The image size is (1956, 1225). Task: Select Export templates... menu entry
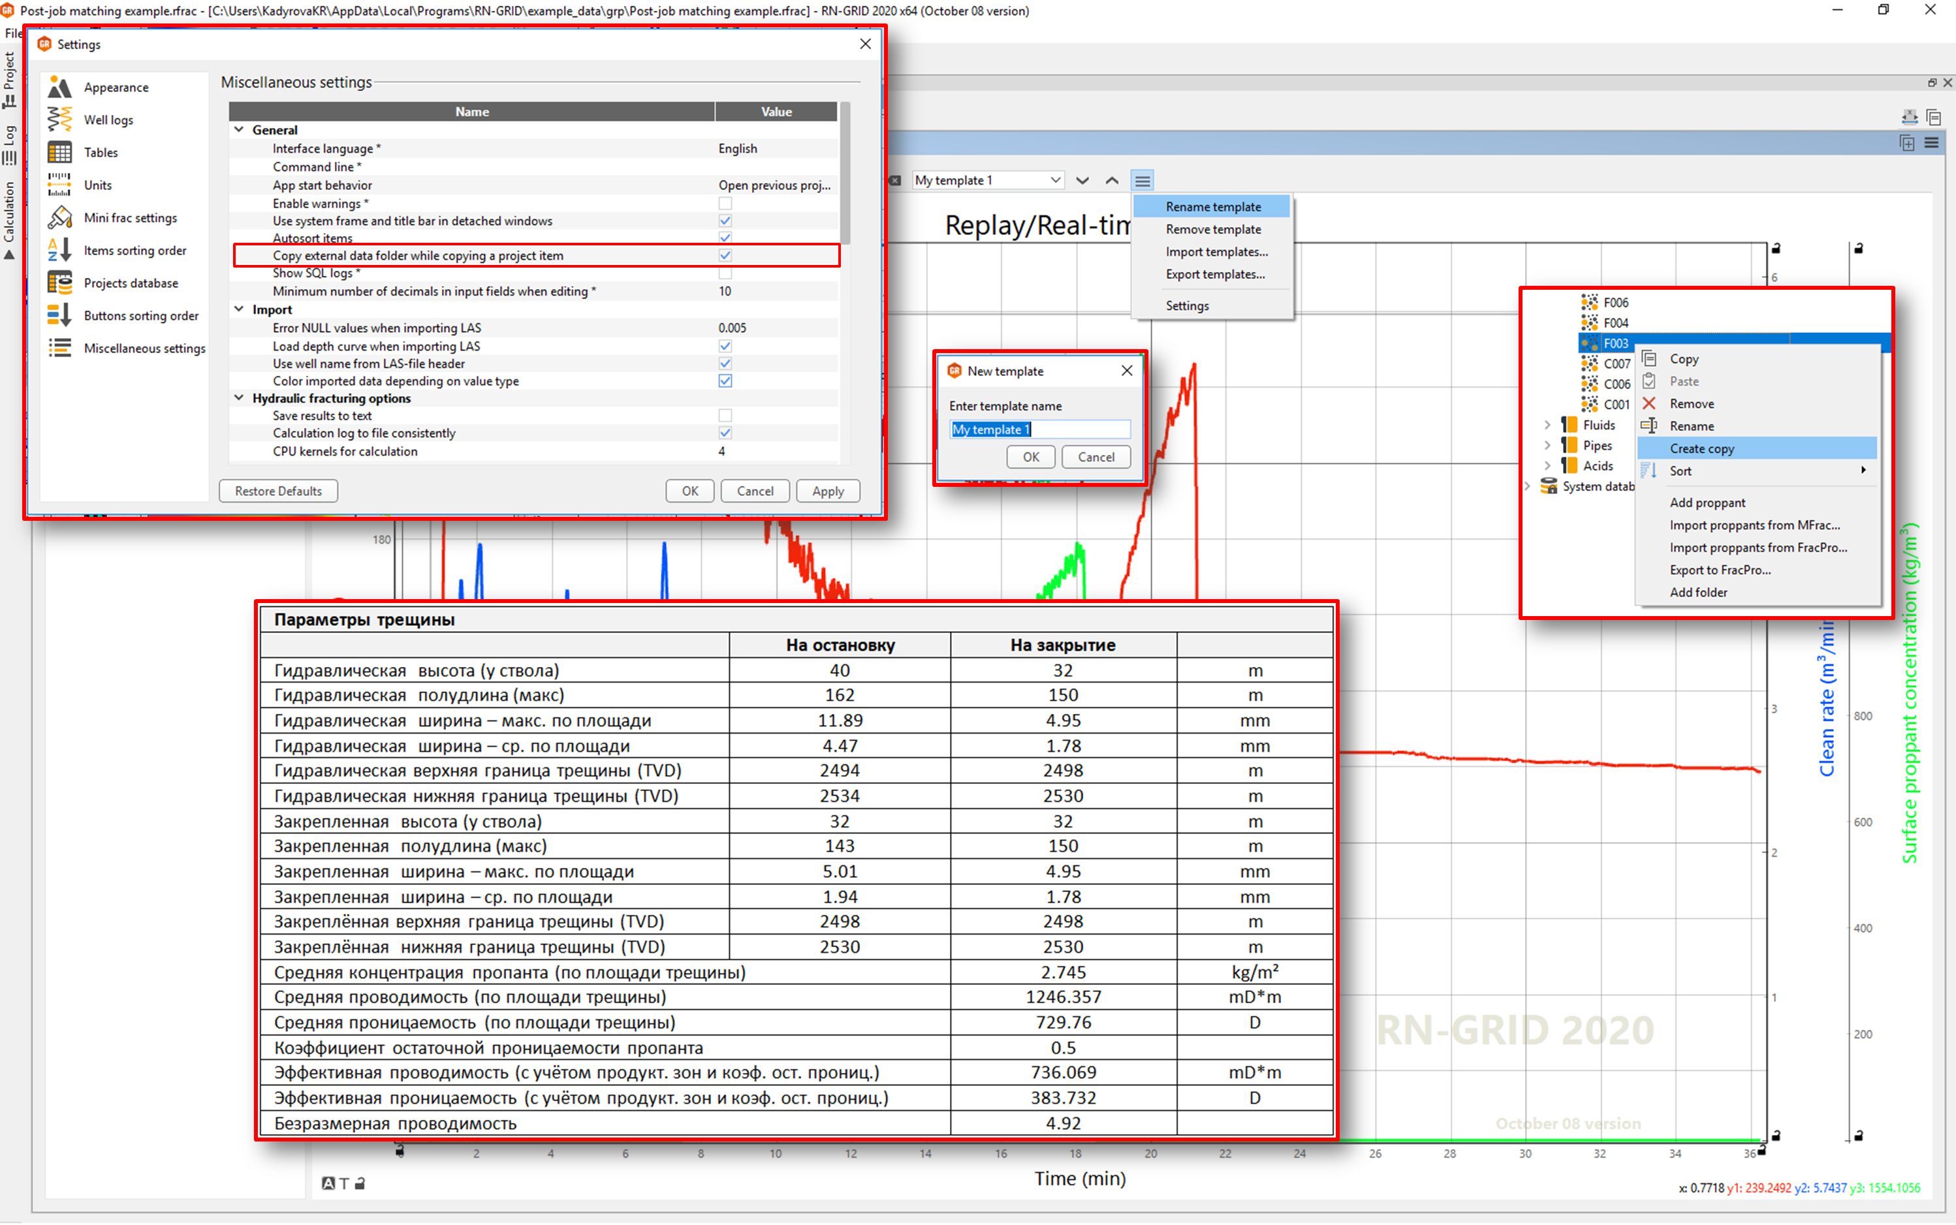click(x=1212, y=275)
